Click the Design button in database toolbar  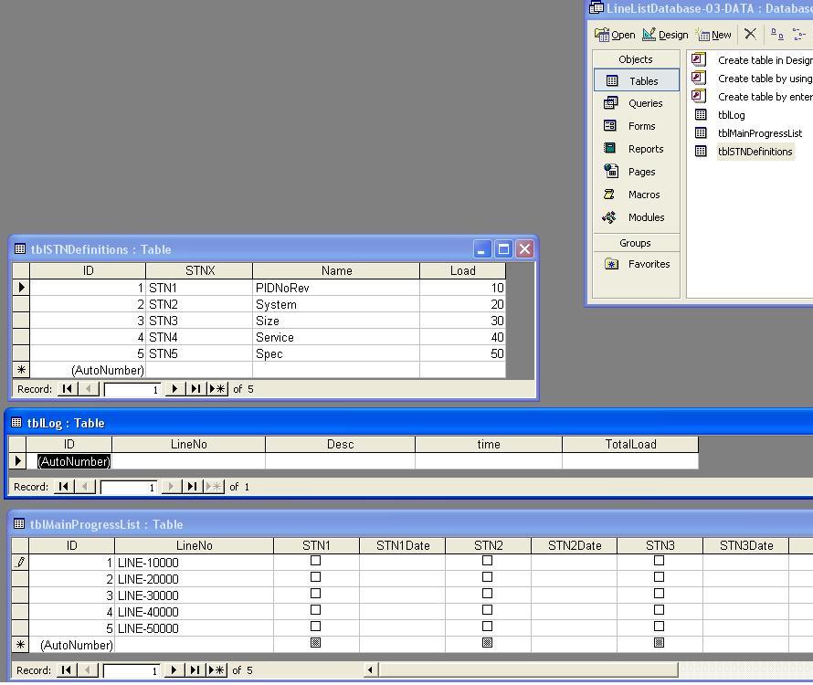point(665,35)
